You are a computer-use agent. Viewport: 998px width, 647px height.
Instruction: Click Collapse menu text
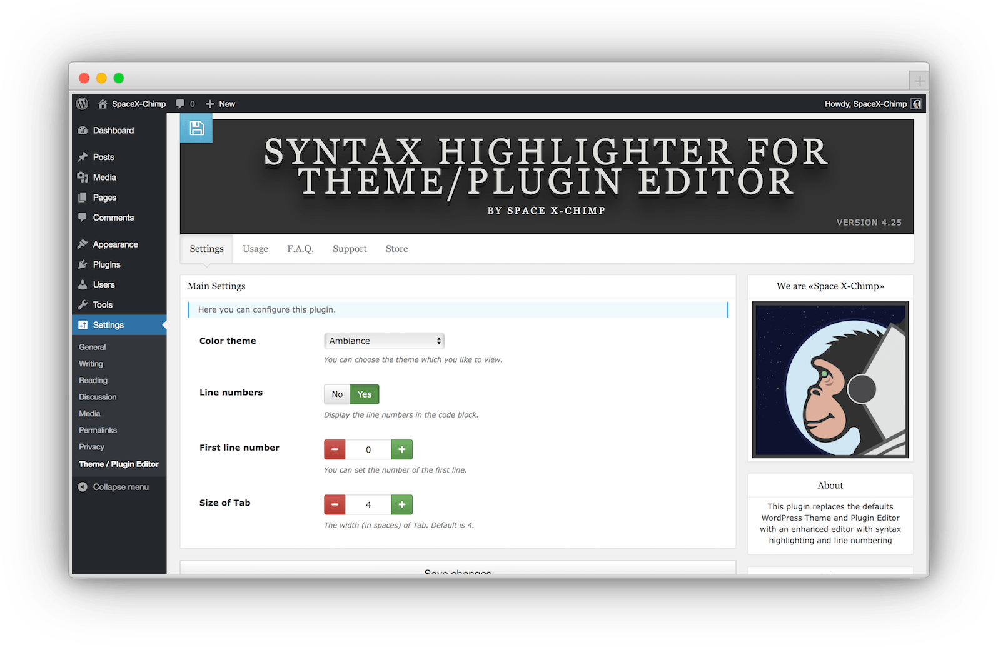pyautogui.click(x=121, y=487)
